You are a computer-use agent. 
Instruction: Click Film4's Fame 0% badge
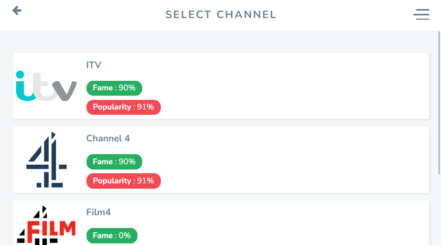111,235
